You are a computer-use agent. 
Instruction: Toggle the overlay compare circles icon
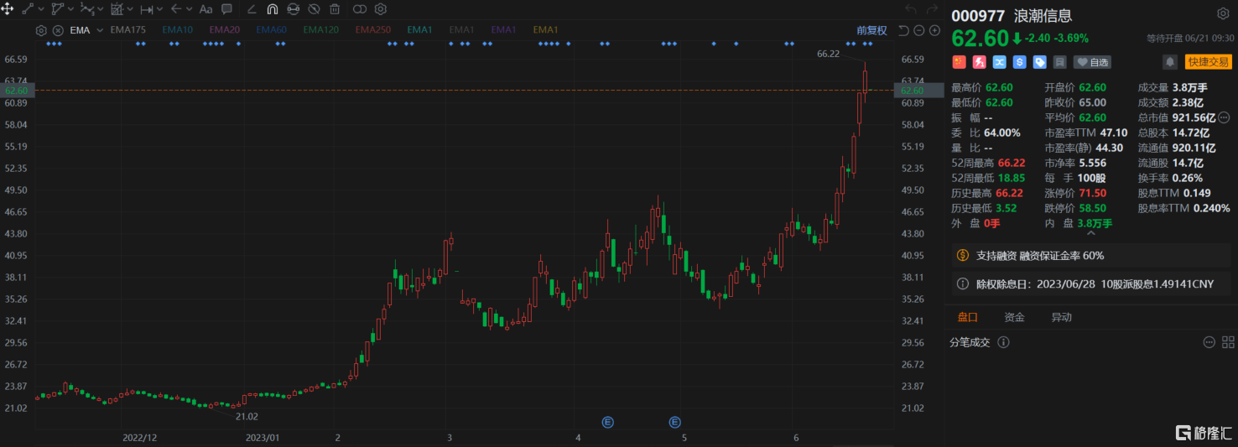point(360,9)
